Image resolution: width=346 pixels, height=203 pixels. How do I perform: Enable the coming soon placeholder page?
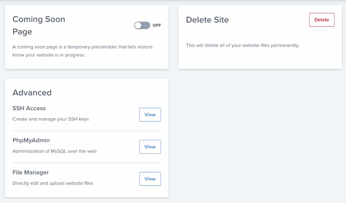coord(142,25)
